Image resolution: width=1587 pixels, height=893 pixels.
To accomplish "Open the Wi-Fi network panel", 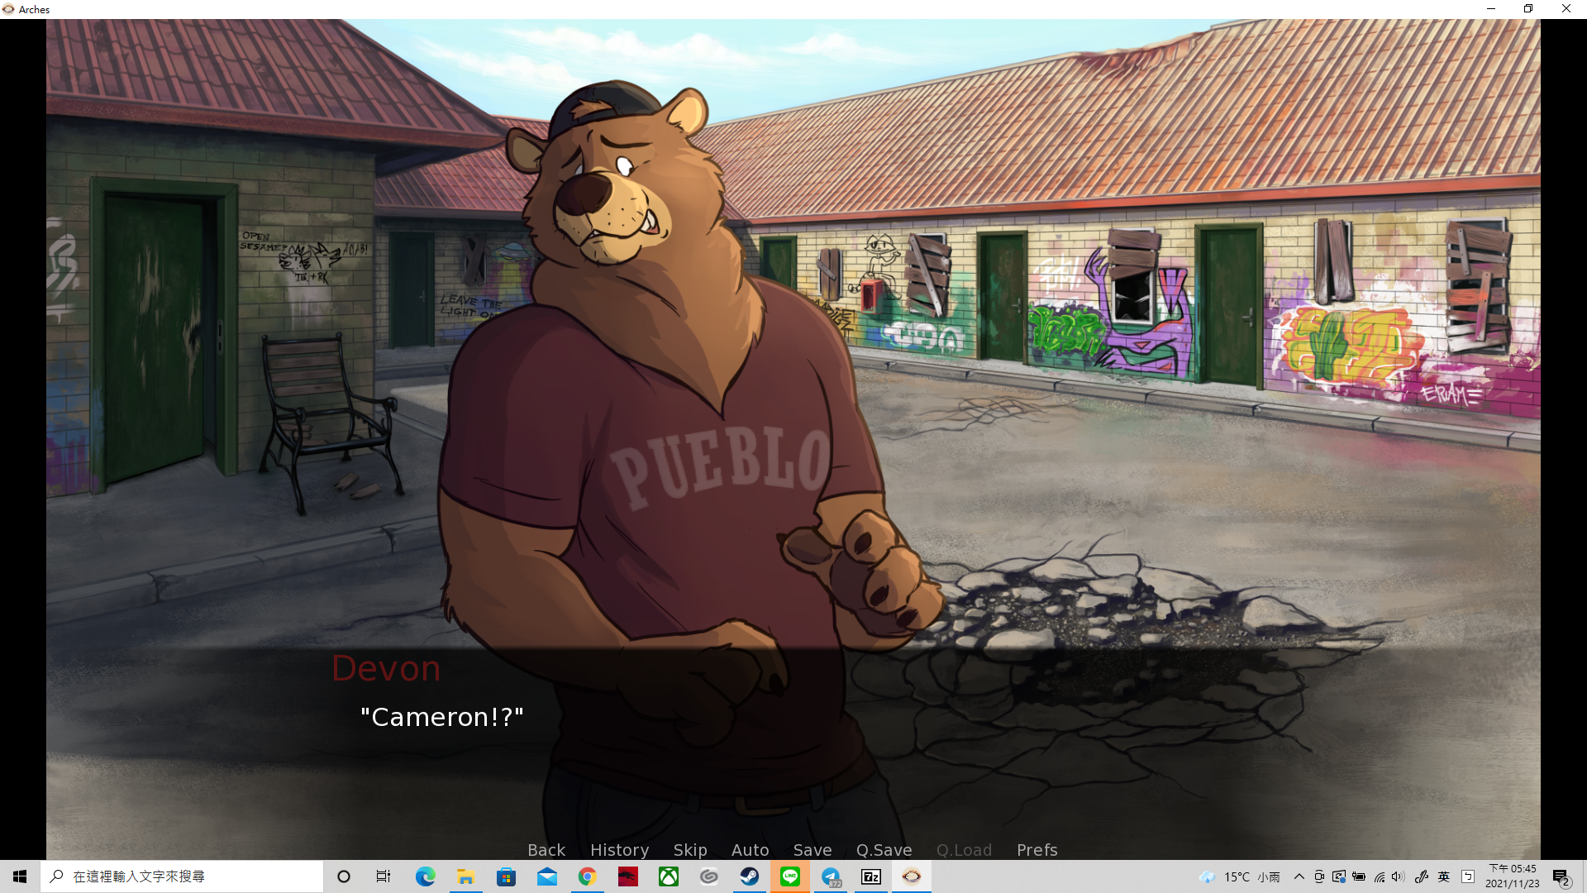I will (1379, 876).
